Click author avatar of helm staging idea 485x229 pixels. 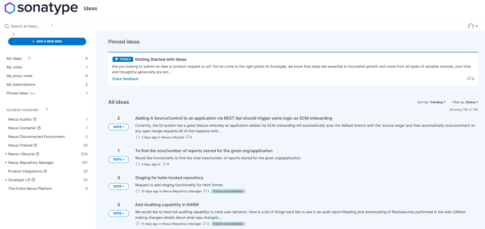point(138,191)
